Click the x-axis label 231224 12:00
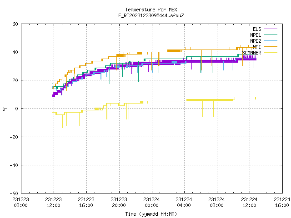This screenshot has height=218, width=291. (249, 203)
